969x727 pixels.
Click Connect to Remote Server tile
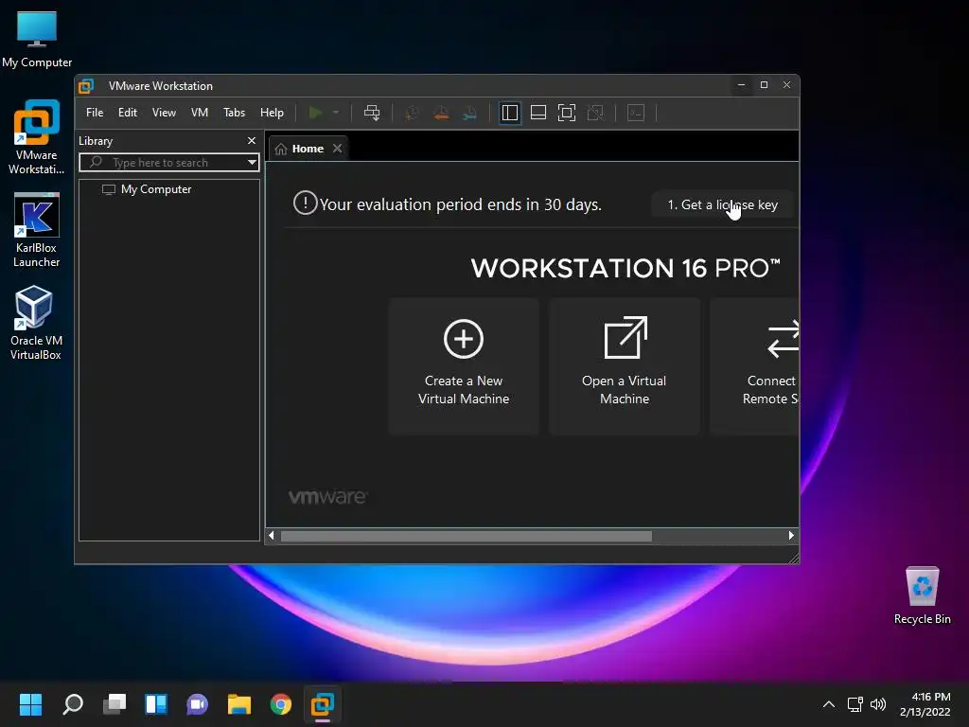(x=754, y=366)
